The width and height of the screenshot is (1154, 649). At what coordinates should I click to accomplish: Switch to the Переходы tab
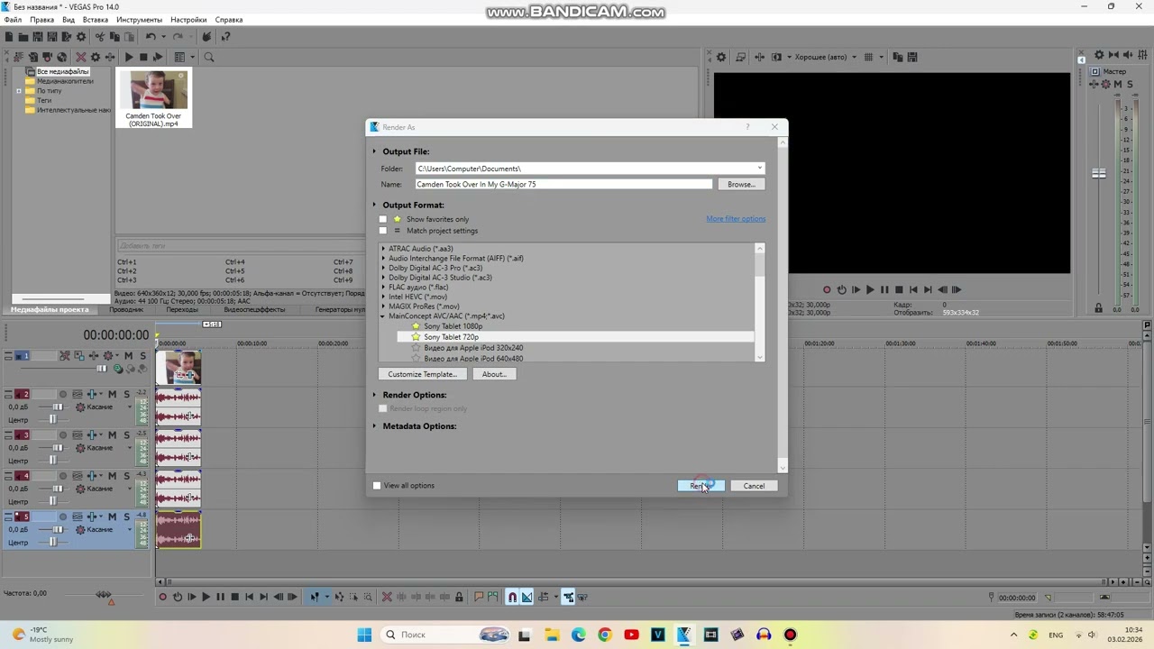tap(182, 310)
